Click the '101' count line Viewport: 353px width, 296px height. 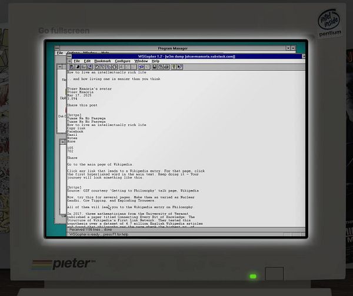(70, 148)
